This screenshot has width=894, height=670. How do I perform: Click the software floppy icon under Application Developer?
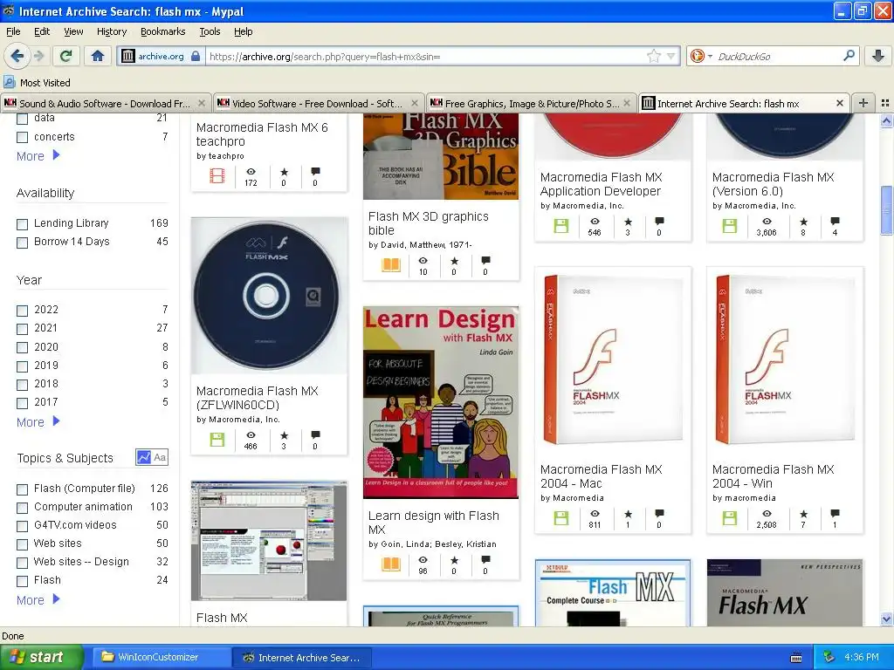click(561, 226)
